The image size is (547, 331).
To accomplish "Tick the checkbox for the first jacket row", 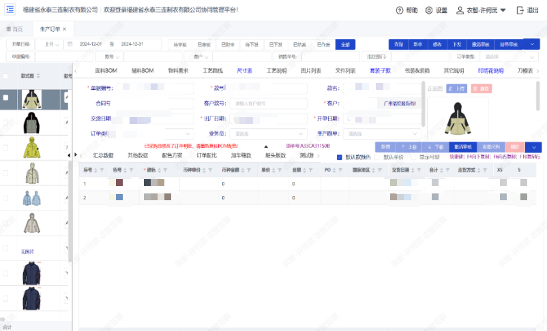I will (6, 98).
